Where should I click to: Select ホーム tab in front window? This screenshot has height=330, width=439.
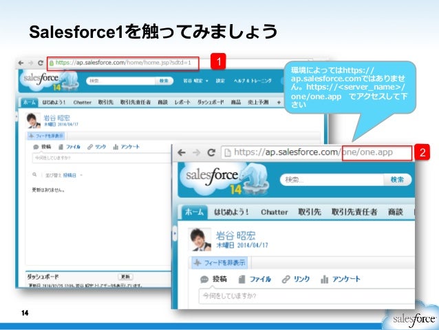[x=194, y=212]
